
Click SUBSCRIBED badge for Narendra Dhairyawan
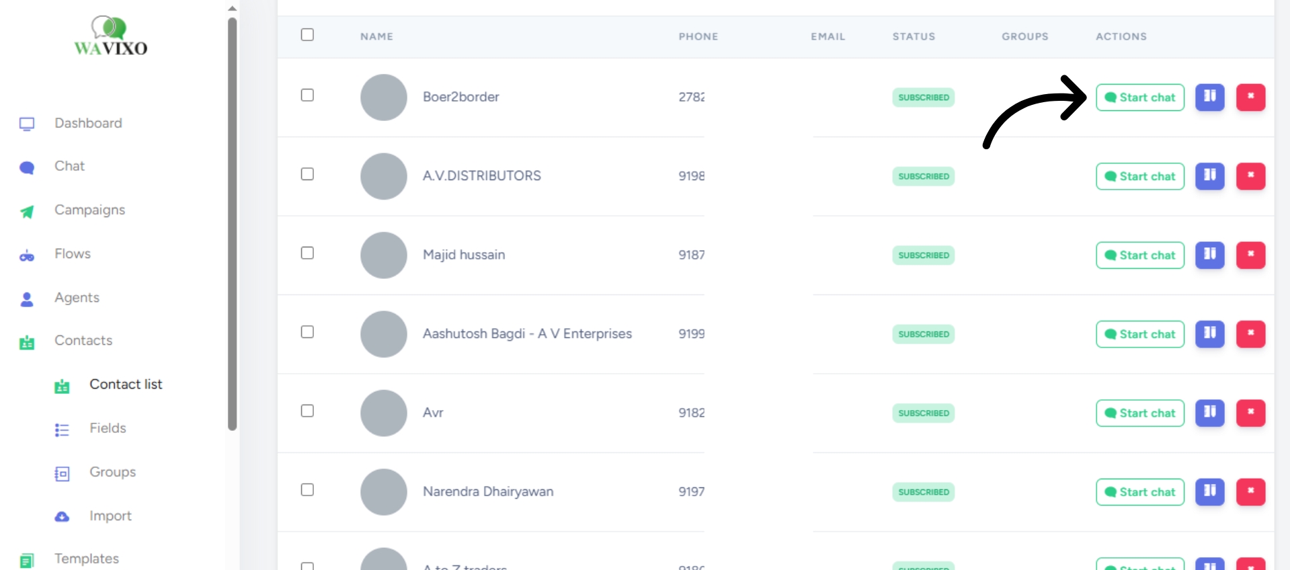(x=924, y=492)
